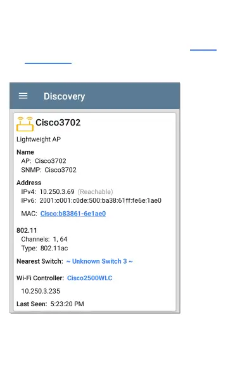
Task: Click the Nearest Switch label
Action: click(40, 261)
